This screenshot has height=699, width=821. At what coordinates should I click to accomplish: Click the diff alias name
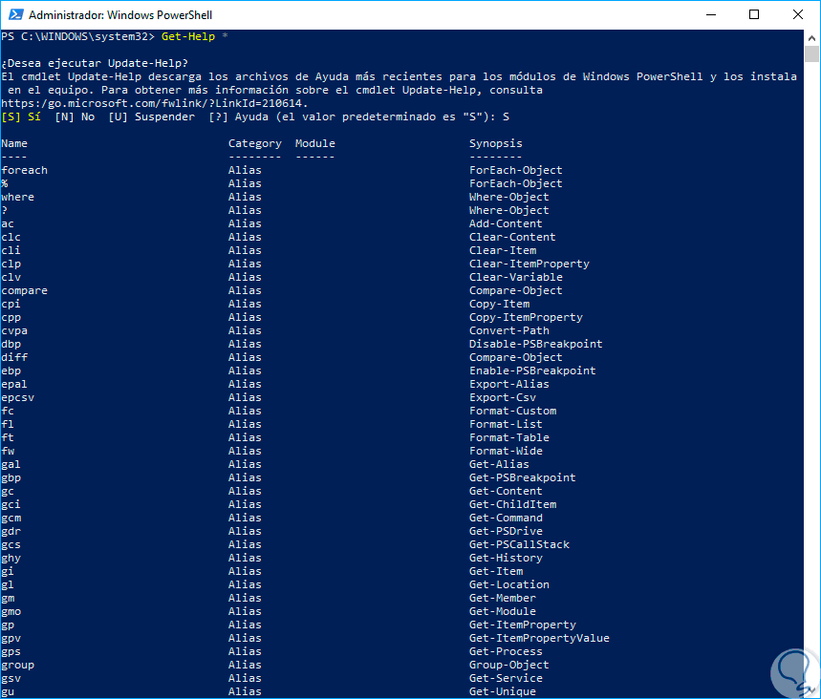point(14,357)
